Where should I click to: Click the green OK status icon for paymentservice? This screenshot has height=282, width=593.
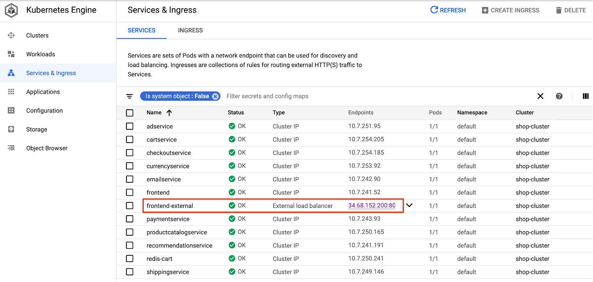pos(232,219)
